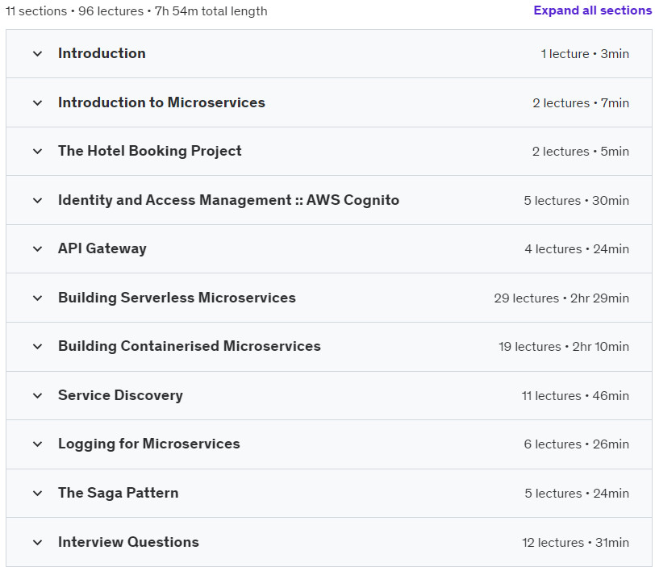Click the '6 lectures • 26min' text
The image size is (655, 567).
pyautogui.click(x=577, y=444)
